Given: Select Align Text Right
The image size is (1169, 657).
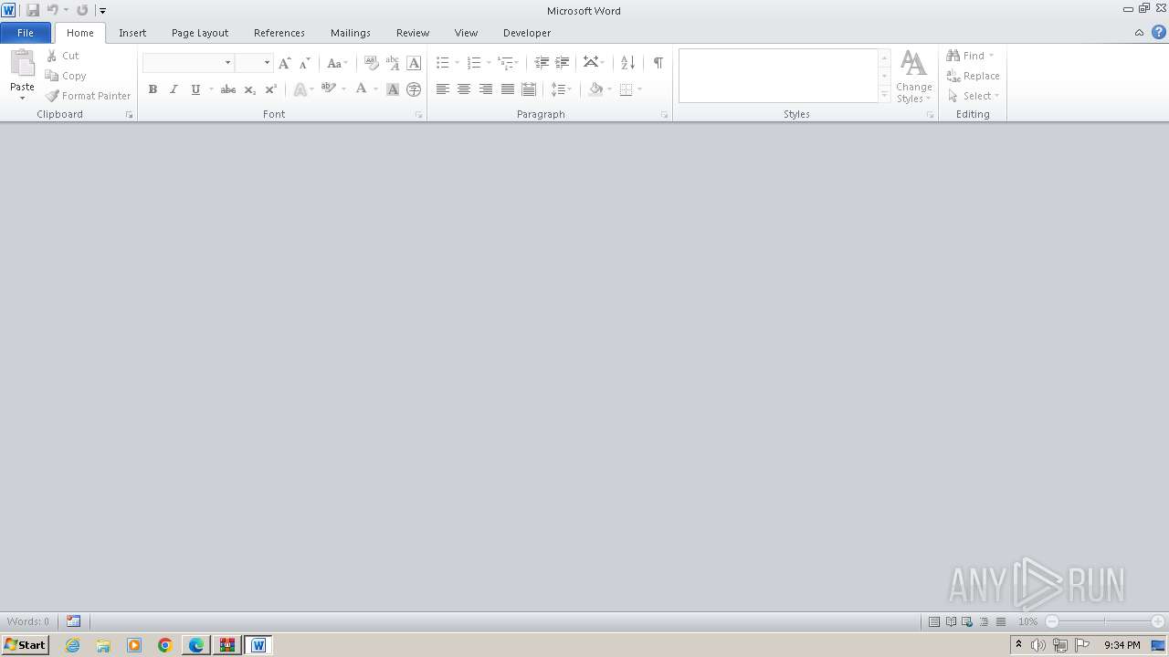Looking at the screenshot, I should (486, 89).
